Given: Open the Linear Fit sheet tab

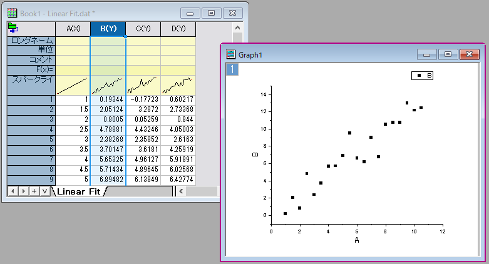Looking at the screenshot, I should [79, 191].
